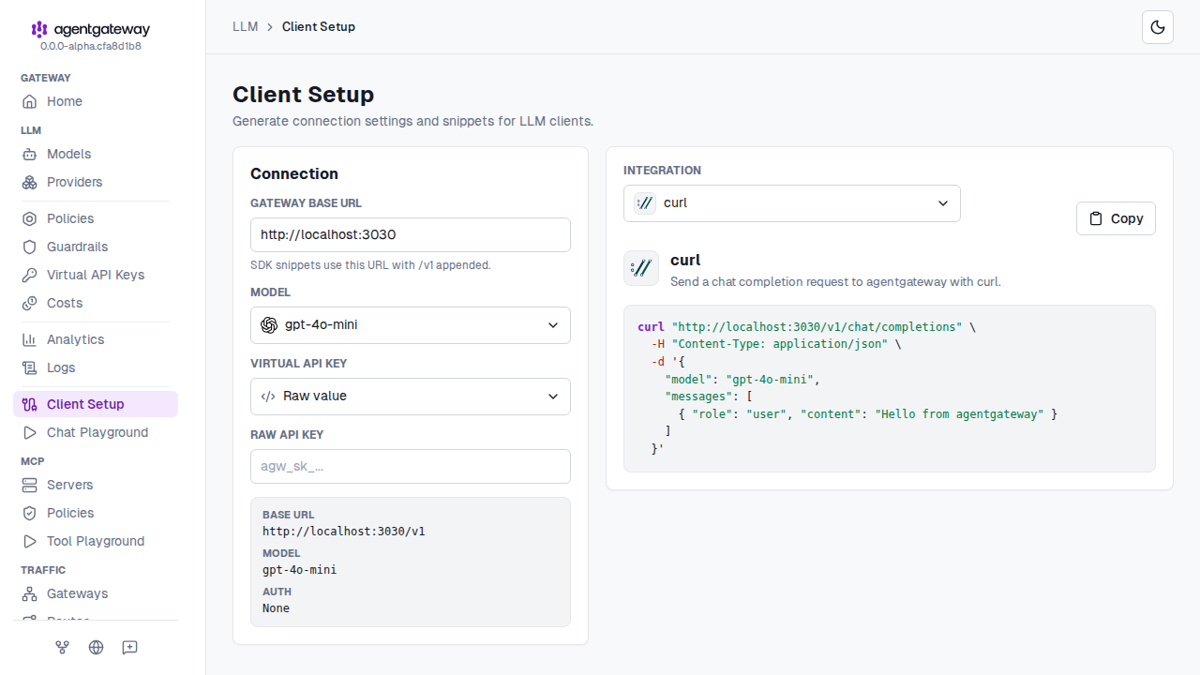Click the code brackets icon beside Raw value
The width and height of the screenshot is (1200, 675).
(x=268, y=396)
